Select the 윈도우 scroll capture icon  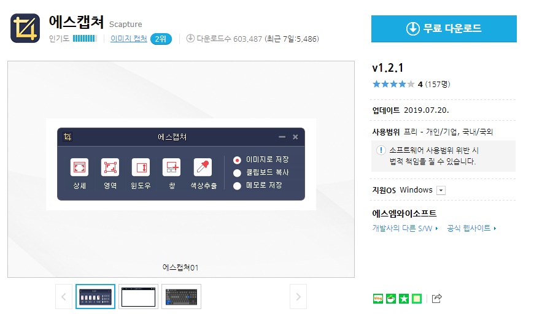click(141, 167)
